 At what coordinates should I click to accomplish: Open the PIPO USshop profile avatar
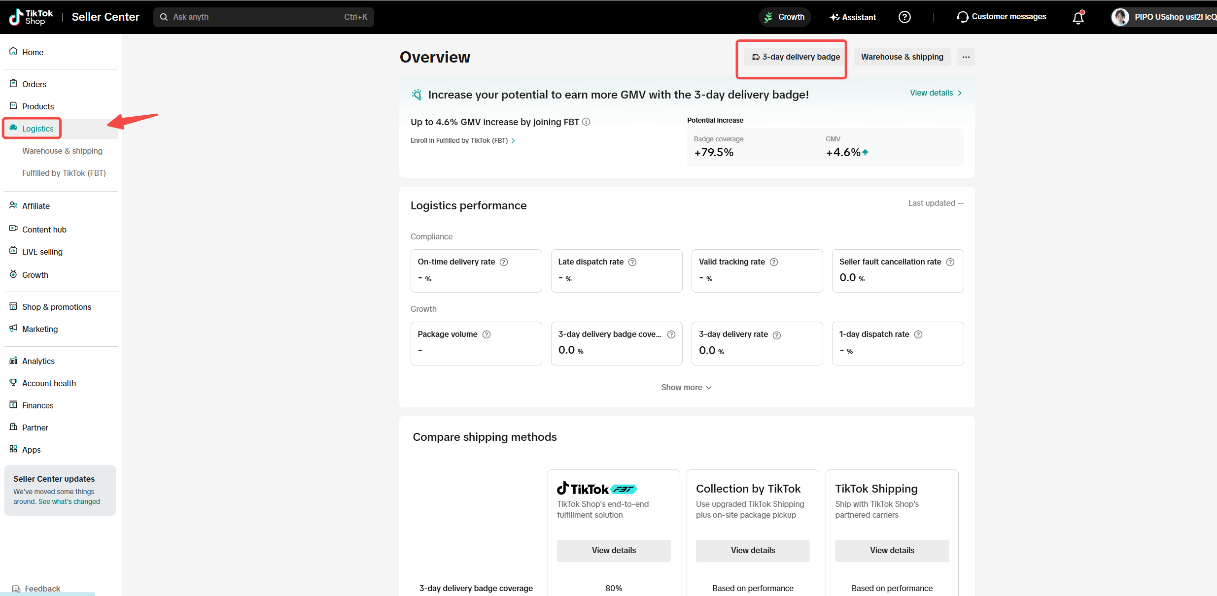(1120, 17)
